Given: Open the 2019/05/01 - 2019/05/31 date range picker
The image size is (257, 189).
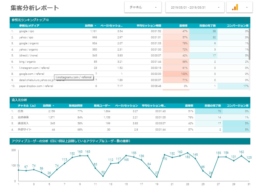Looking at the screenshot, I should (195, 7).
